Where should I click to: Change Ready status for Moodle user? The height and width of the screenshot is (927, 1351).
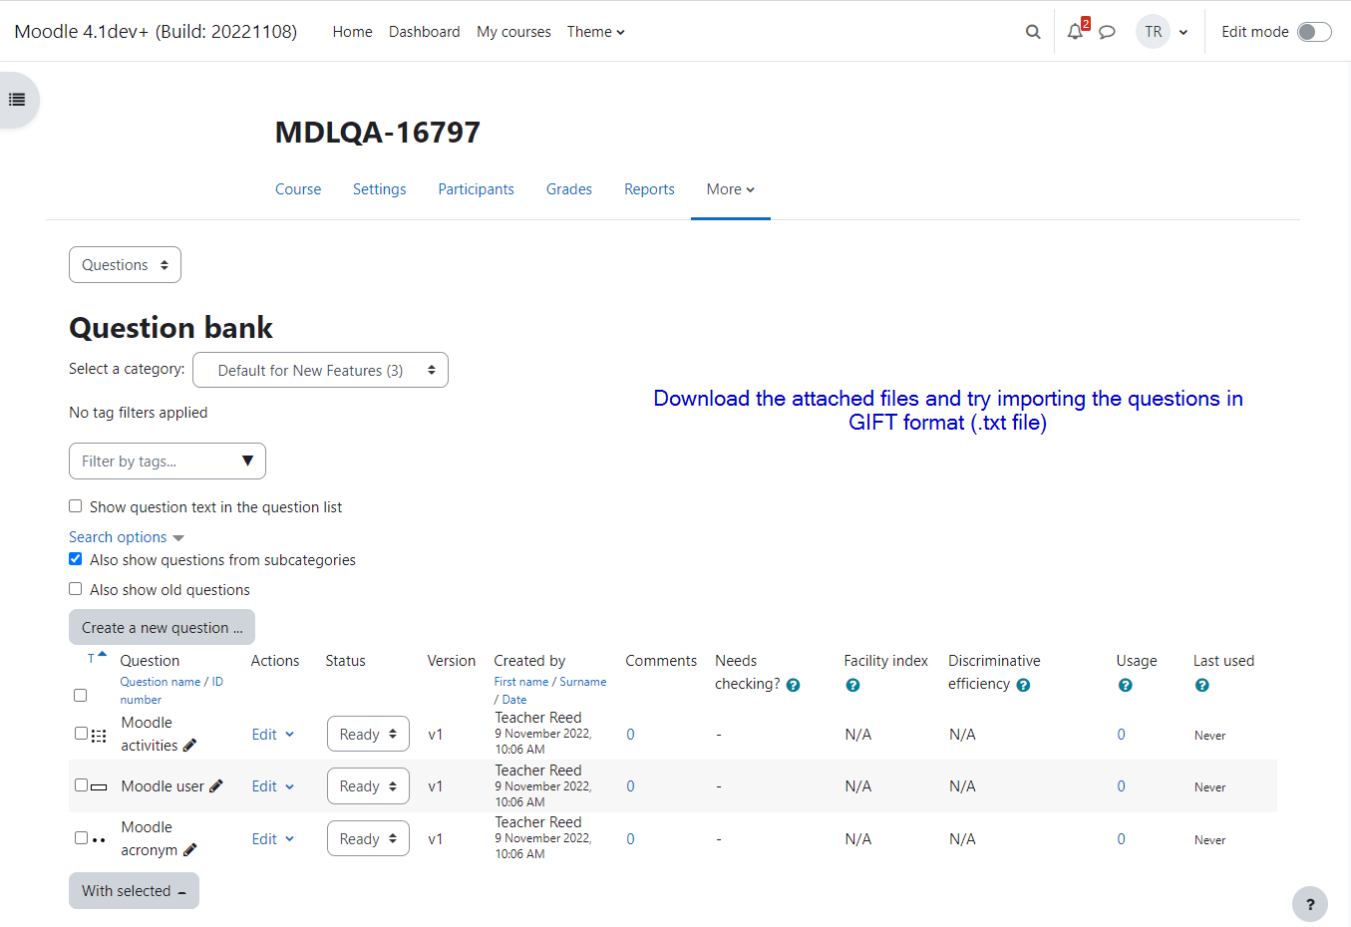tap(368, 786)
